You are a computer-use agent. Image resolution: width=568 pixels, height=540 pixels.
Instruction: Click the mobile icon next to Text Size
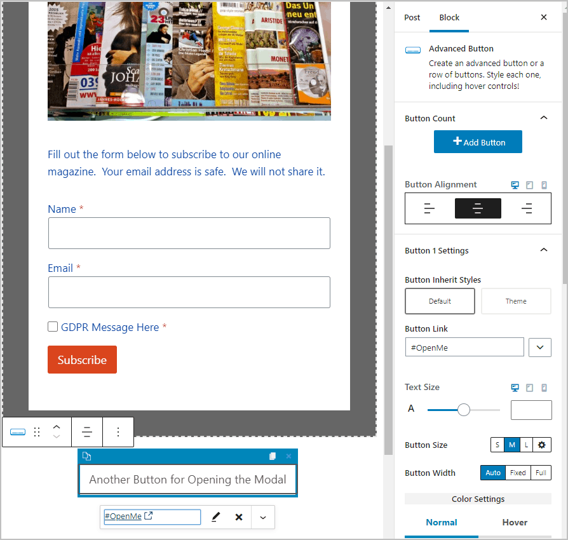point(544,388)
